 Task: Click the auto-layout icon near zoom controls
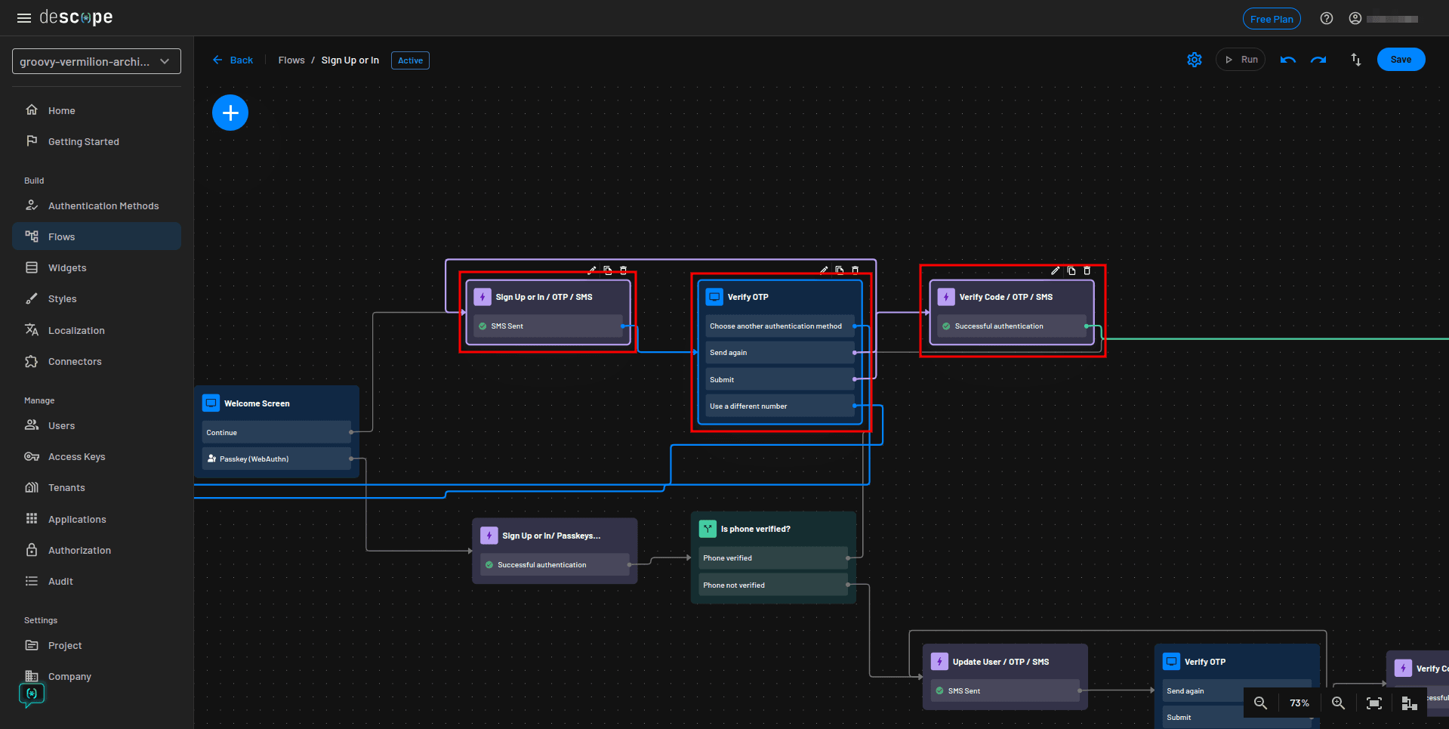coord(1409,703)
